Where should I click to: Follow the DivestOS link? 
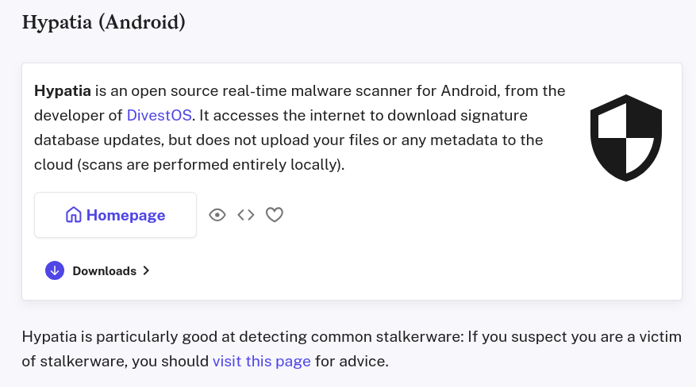159,115
